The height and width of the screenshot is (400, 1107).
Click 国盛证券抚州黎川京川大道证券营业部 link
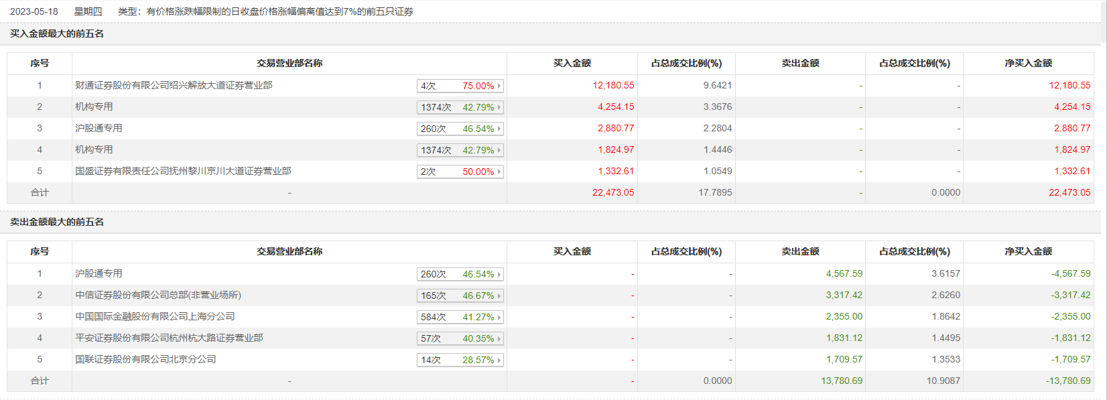click(183, 171)
